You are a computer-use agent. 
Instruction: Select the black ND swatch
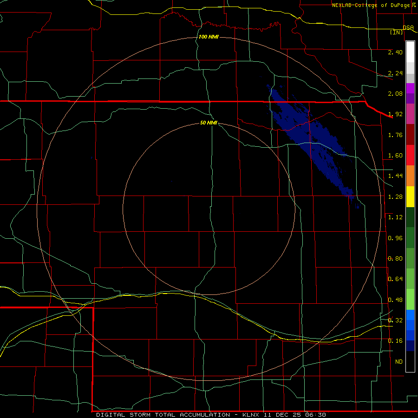pos(410,361)
